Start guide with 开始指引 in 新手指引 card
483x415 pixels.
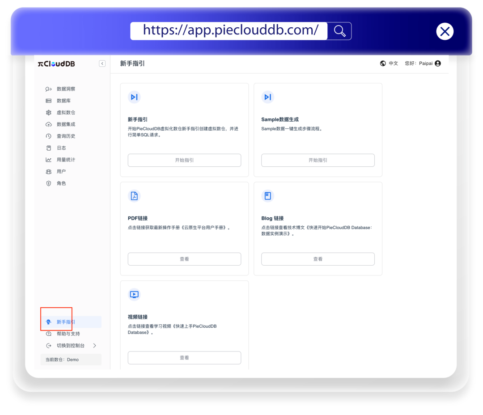click(185, 160)
